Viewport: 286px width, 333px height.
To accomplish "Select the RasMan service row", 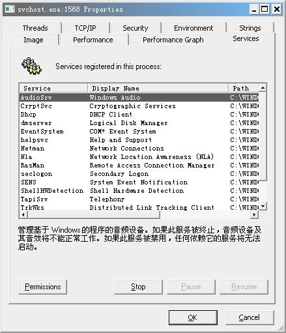I will 139,166.
